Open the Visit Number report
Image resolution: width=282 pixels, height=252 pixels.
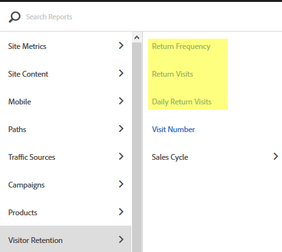(x=173, y=130)
